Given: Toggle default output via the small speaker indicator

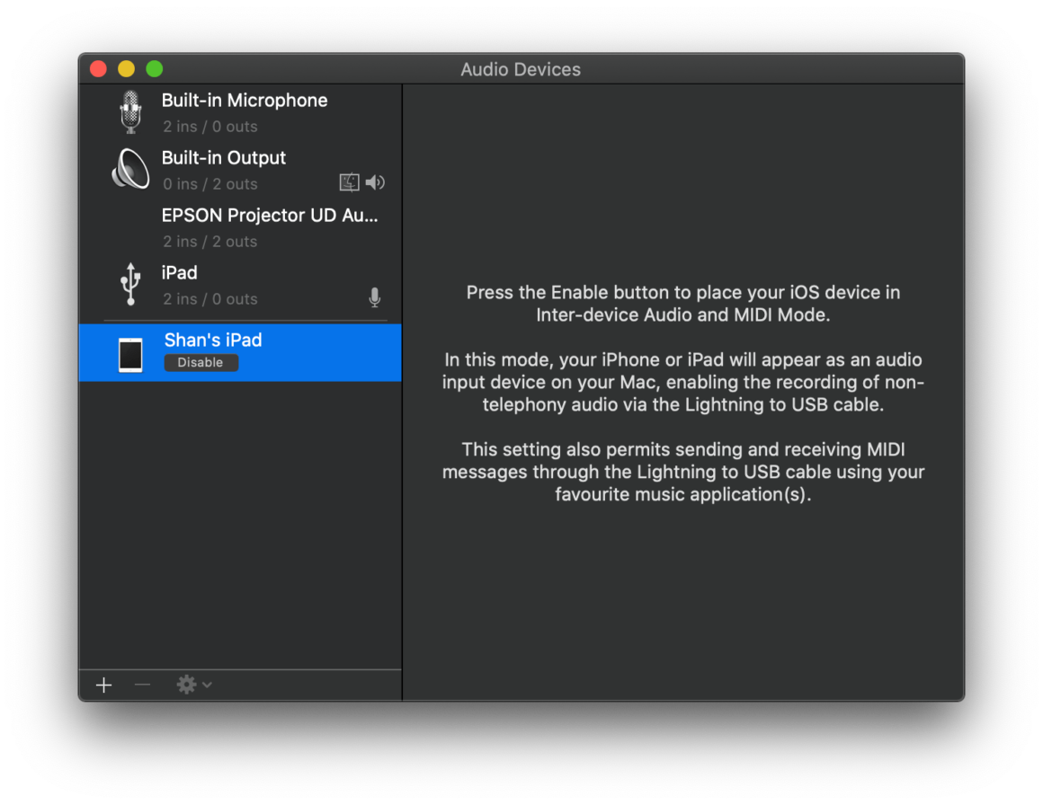Looking at the screenshot, I should [x=375, y=182].
